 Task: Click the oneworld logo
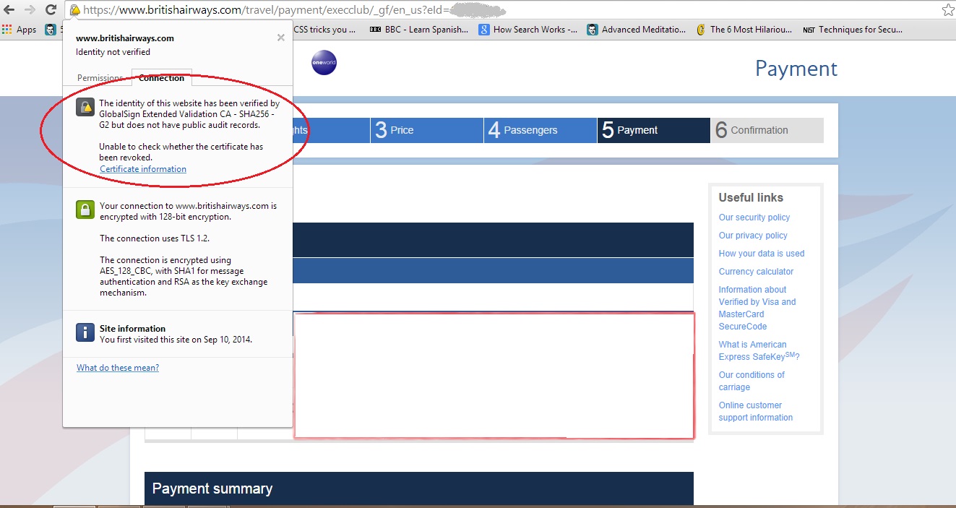point(324,63)
